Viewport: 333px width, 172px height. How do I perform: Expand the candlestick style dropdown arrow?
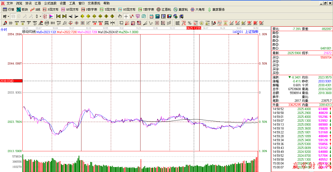pos(40,16)
